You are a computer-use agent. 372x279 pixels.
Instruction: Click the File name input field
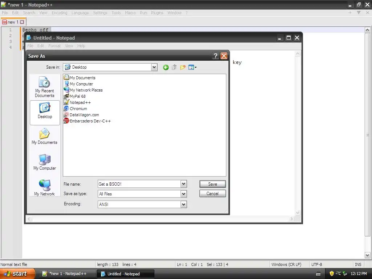(x=139, y=184)
